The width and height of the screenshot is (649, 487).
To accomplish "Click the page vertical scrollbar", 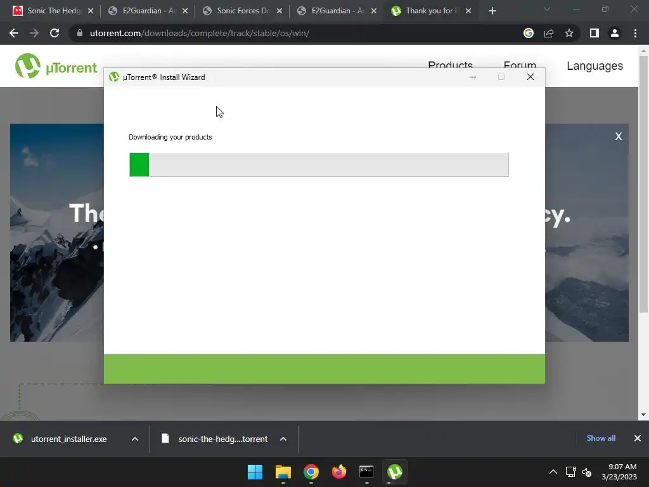I will click(643, 185).
